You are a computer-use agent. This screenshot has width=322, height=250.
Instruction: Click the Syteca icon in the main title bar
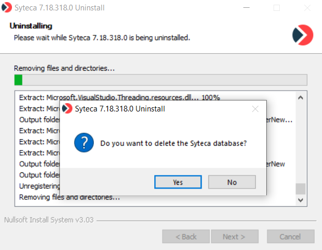point(7,8)
